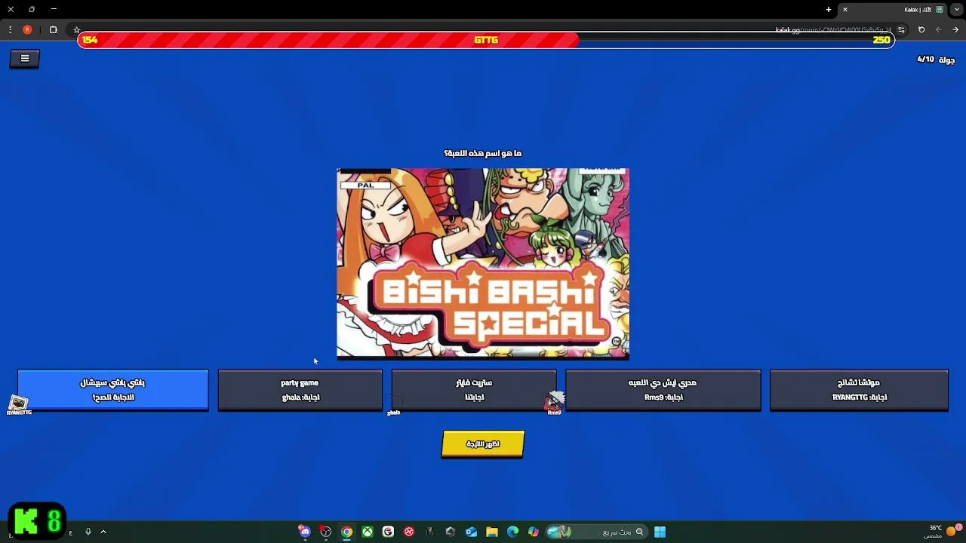The image size is (966, 543).
Task: Open site information icon in address bar
Action: pyautogui.click(x=901, y=29)
